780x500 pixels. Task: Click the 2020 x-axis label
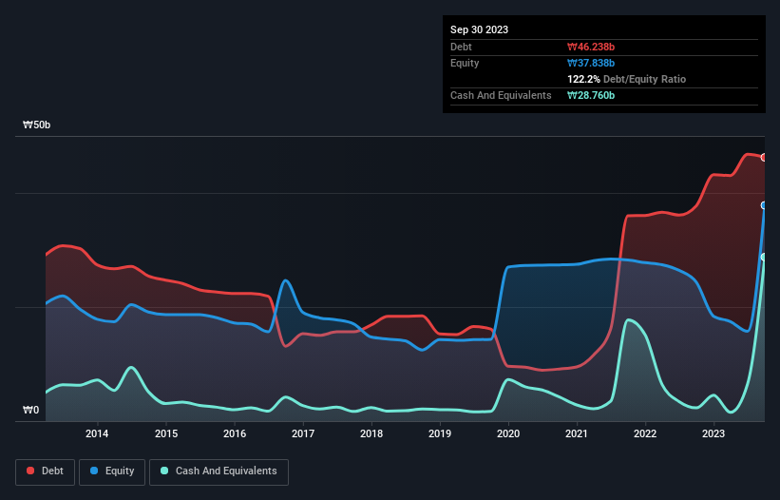point(508,433)
